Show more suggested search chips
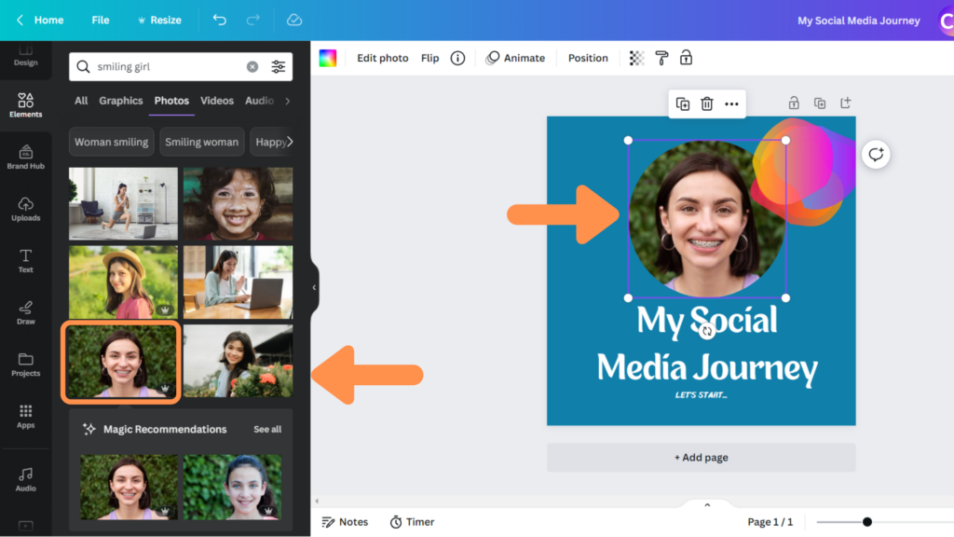This screenshot has width=954, height=537. click(x=290, y=142)
